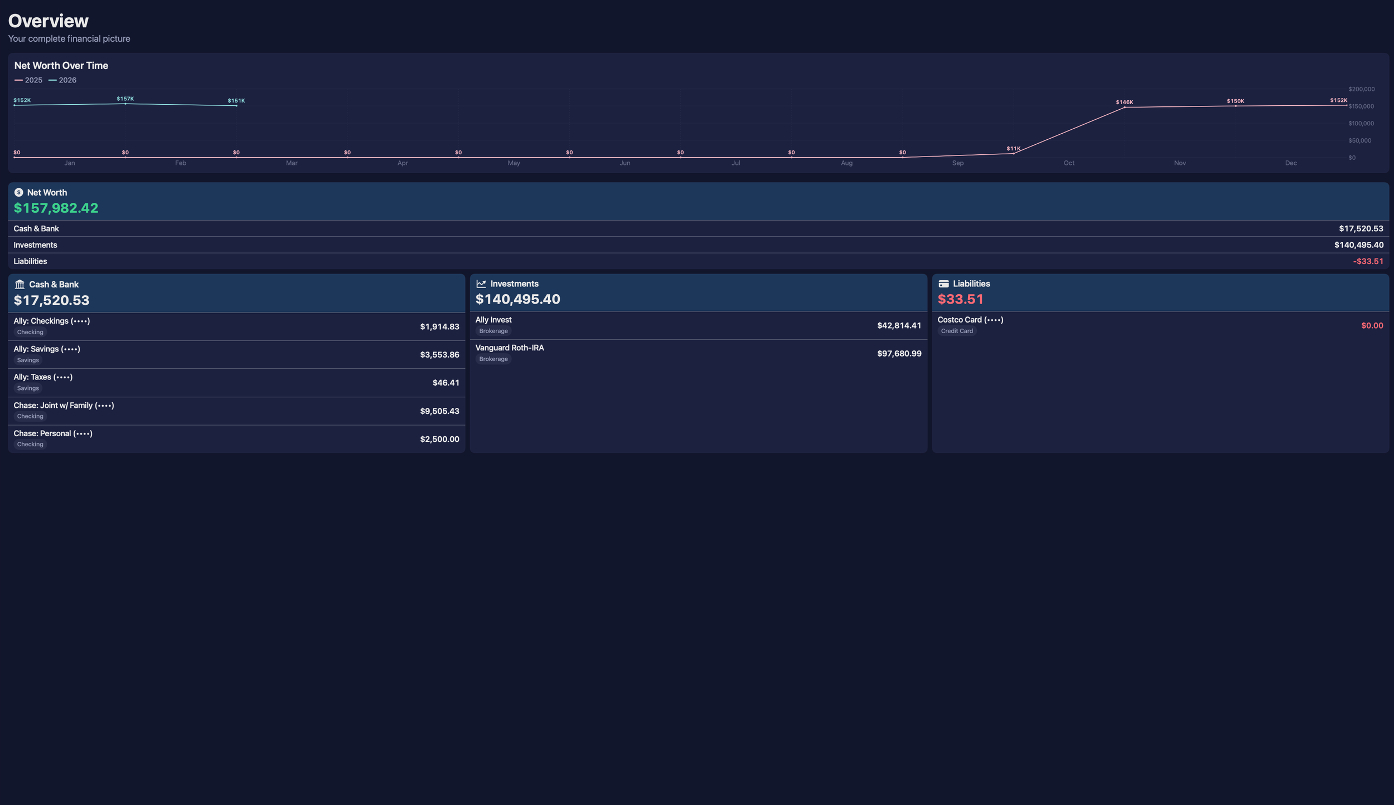Click the Investments row in Net Worth summary

[698, 245]
